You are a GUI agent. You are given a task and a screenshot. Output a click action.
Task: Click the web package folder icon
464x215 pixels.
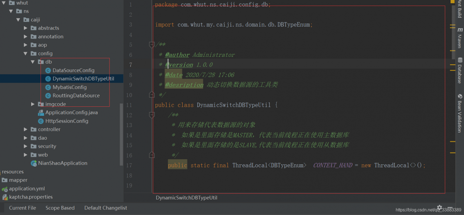(x=33, y=155)
